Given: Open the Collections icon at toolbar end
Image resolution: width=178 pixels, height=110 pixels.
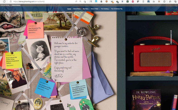Looking at the screenshot, I should pyautogui.click(x=175, y=2).
